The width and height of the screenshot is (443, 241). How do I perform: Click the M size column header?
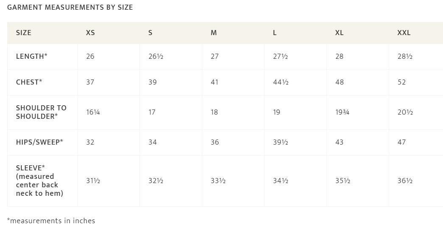[214, 33]
